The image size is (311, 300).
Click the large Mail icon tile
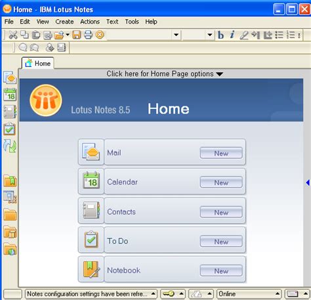[x=91, y=152]
